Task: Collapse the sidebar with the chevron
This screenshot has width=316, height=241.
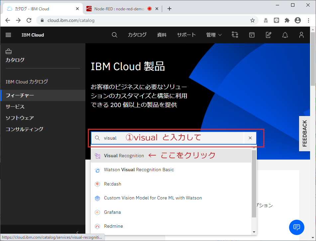Action: [77, 233]
